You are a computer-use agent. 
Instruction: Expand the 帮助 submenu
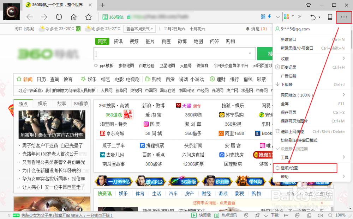pos(312,176)
